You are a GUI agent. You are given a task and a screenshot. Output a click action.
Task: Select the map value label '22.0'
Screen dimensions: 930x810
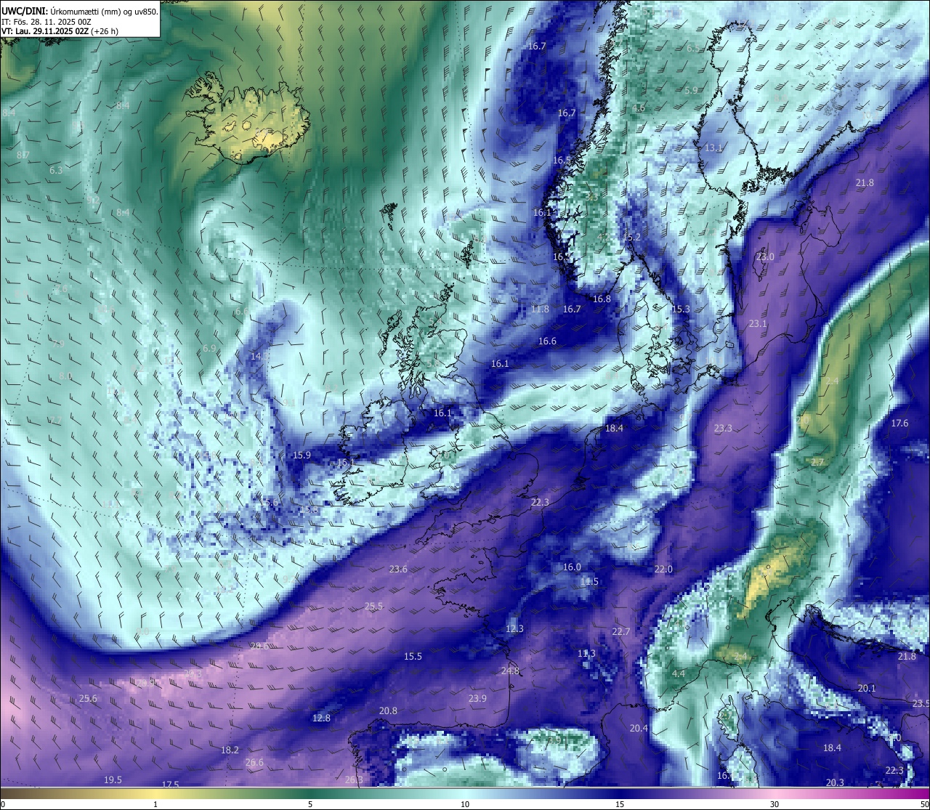(663, 569)
